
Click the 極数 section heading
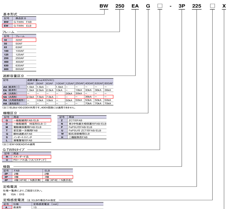point(7,167)
